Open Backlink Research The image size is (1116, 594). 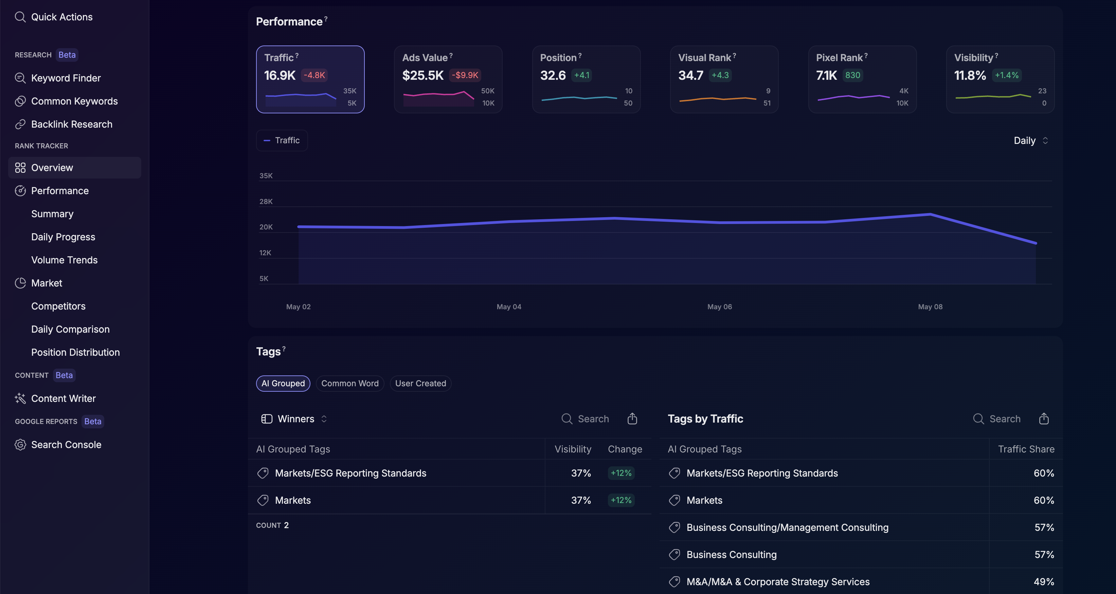click(71, 124)
